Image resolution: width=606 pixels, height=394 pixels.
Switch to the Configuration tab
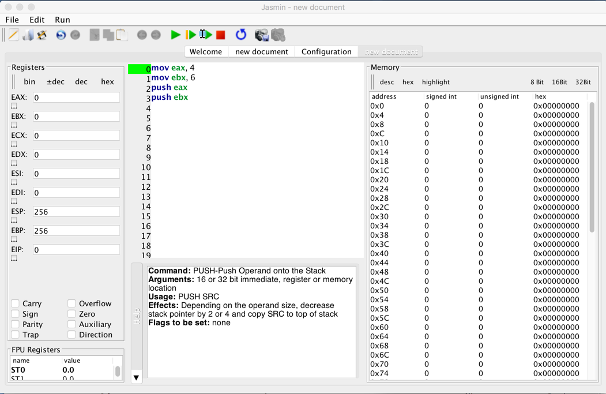pyautogui.click(x=326, y=52)
